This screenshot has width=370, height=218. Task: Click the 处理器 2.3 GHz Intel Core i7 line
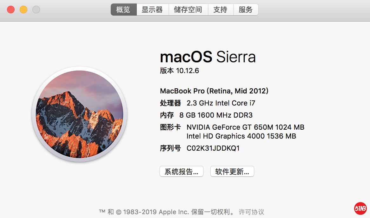(208, 103)
